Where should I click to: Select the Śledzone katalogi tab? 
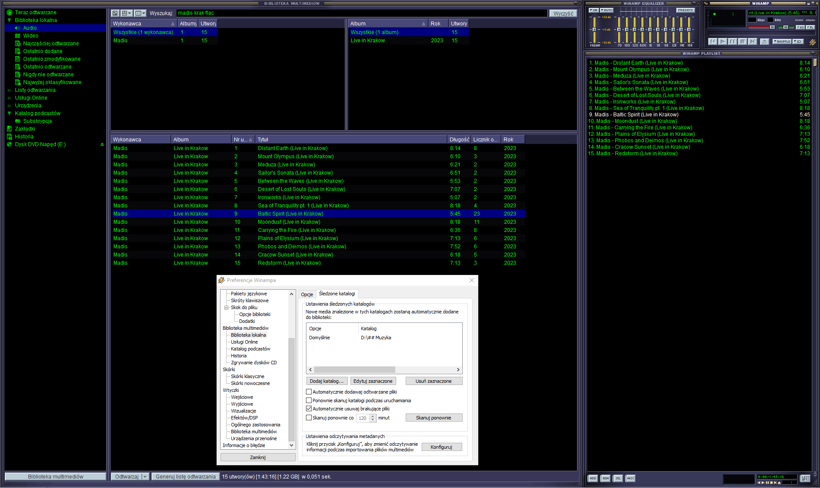(x=337, y=294)
